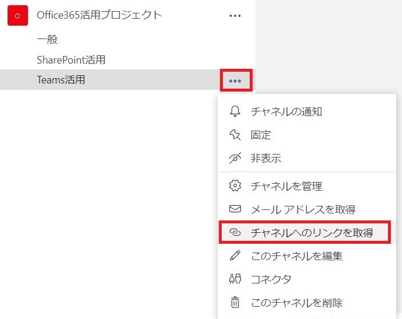Screen dimensions: 402x319
Task: Choose 固定 to pin the channel
Action: [x=307, y=135]
